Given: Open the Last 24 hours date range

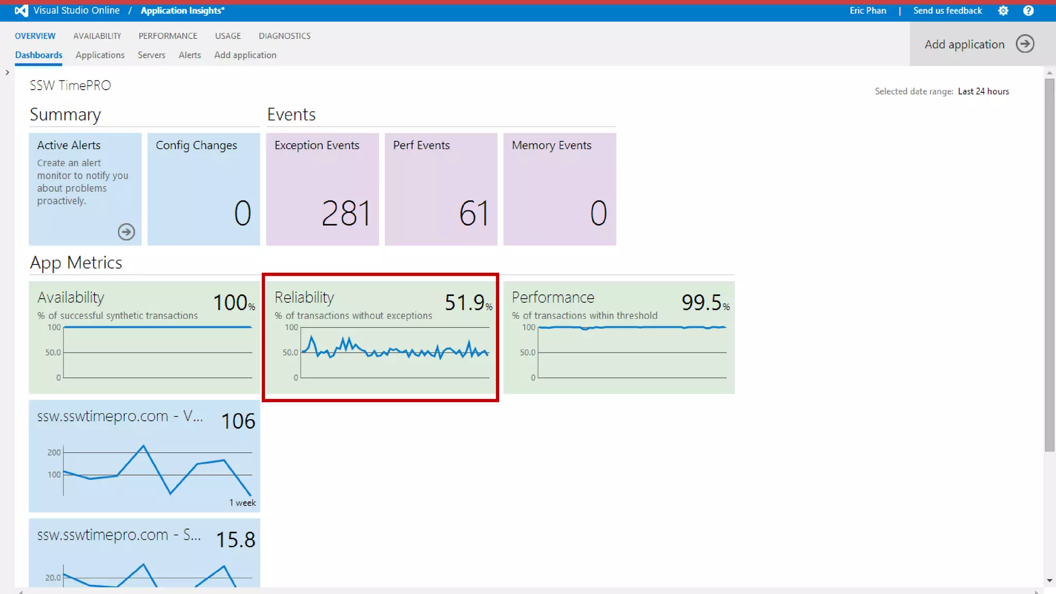Looking at the screenshot, I should [x=983, y=91].
